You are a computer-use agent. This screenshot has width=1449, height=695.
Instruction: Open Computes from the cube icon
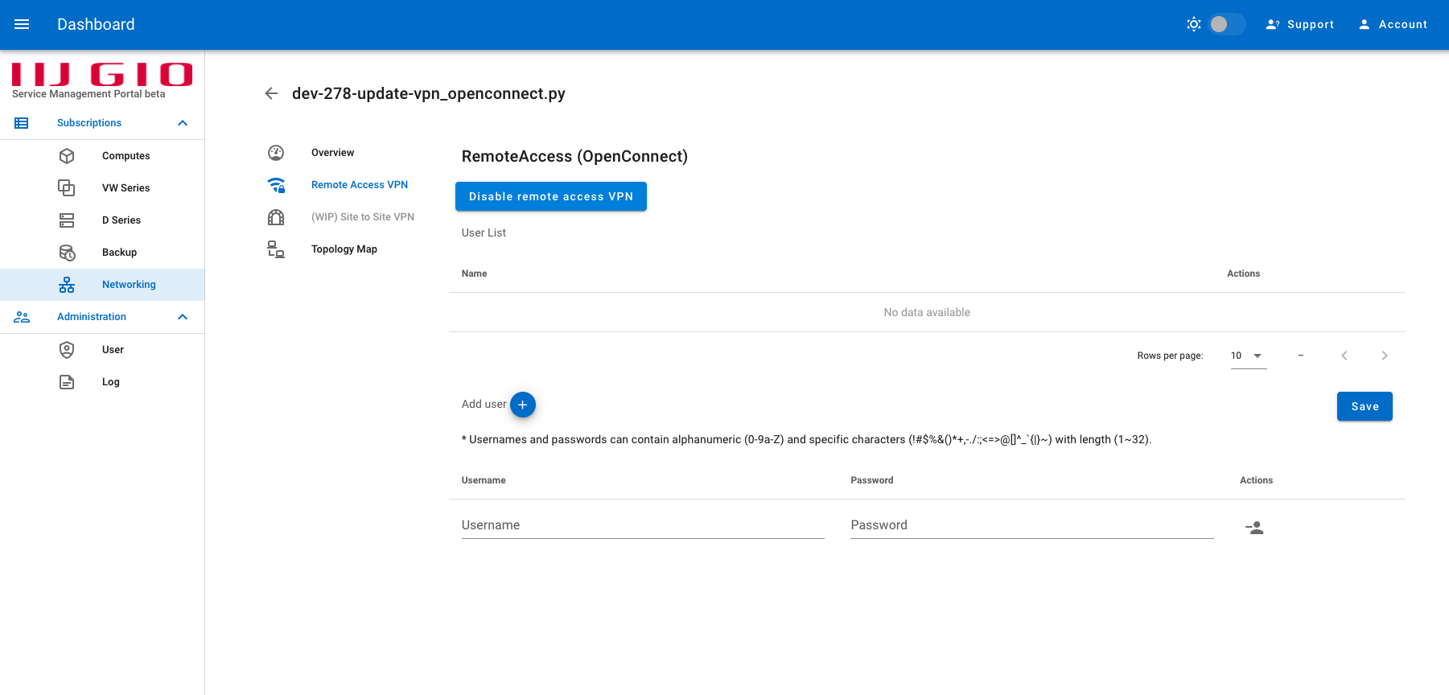pos(67,155)
